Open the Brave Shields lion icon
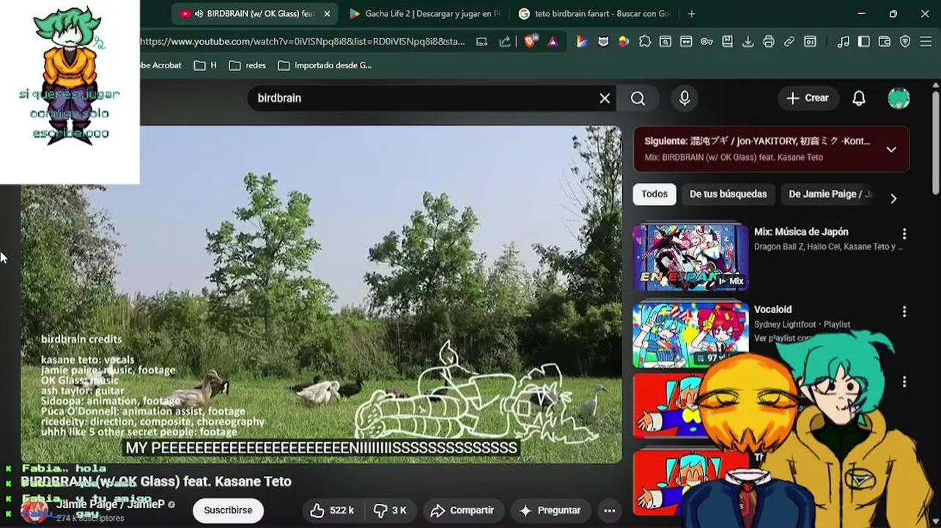This screenshot has height=528, width=941. point(531,42)
